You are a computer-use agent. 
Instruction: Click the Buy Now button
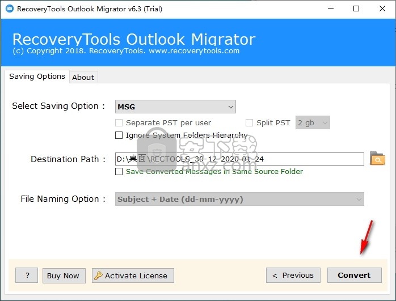click(x=64, y=275)
